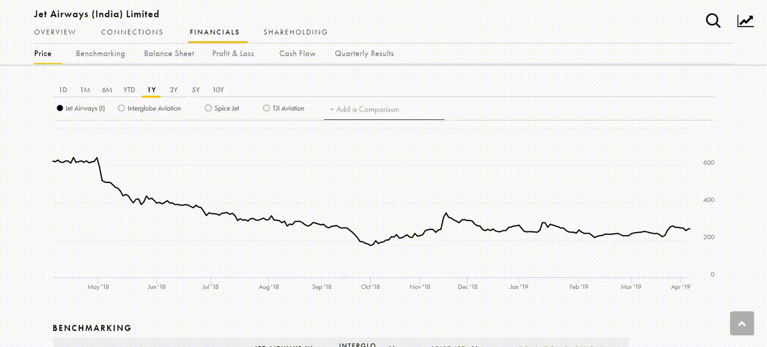This screenshot has height=347, width=767.
Task: Go to the Shareholding tab
Action: click(x=295, y=32)
